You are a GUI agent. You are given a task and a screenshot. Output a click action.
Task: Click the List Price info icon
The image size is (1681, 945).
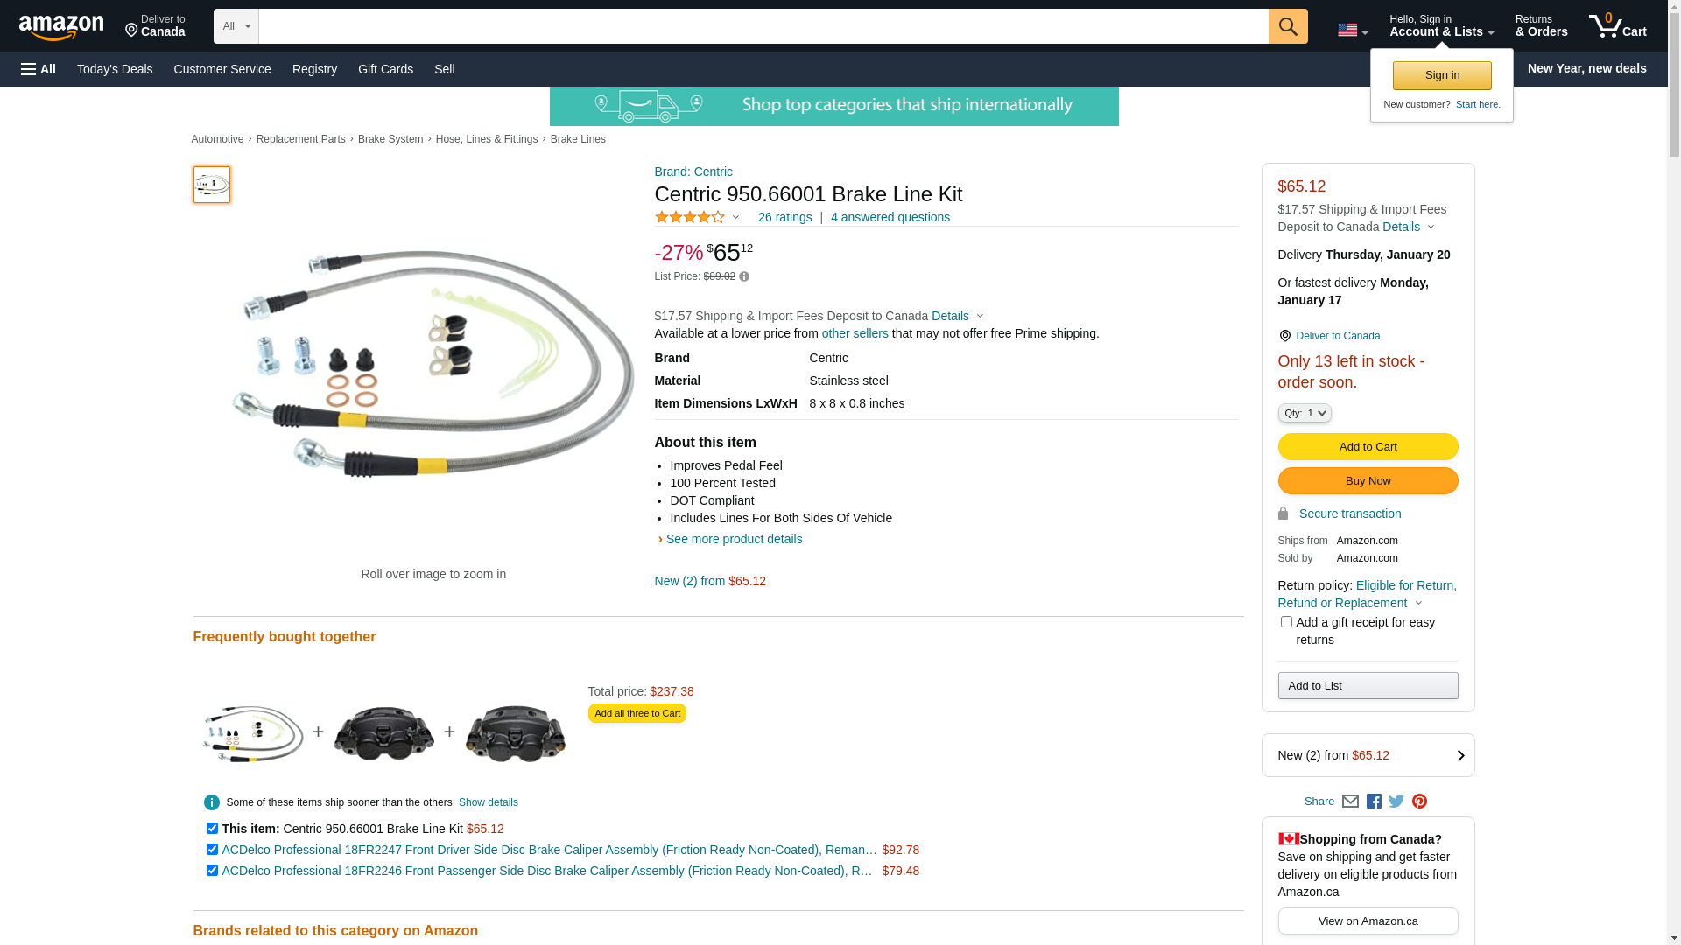pos(744,277)
